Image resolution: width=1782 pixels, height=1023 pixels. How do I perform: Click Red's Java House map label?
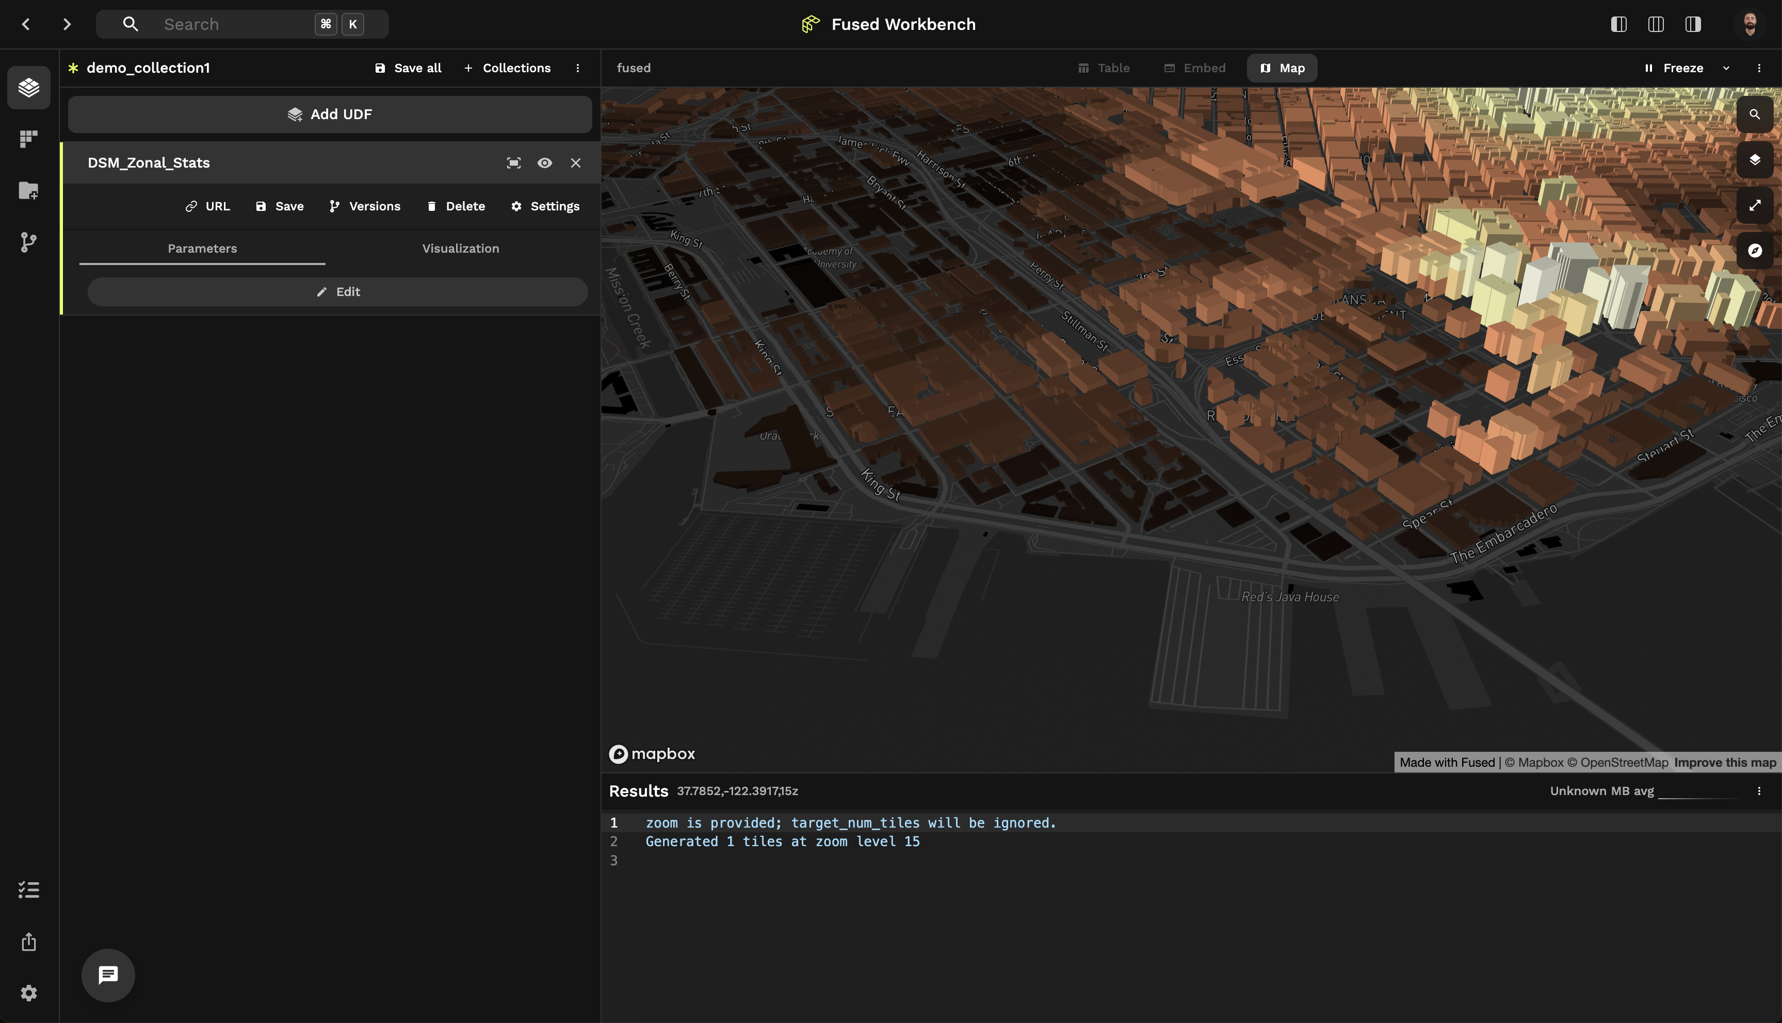(x=1290, y=597)
